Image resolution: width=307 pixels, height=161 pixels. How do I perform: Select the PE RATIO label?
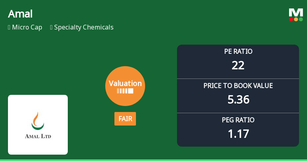(x=238, y=51)
